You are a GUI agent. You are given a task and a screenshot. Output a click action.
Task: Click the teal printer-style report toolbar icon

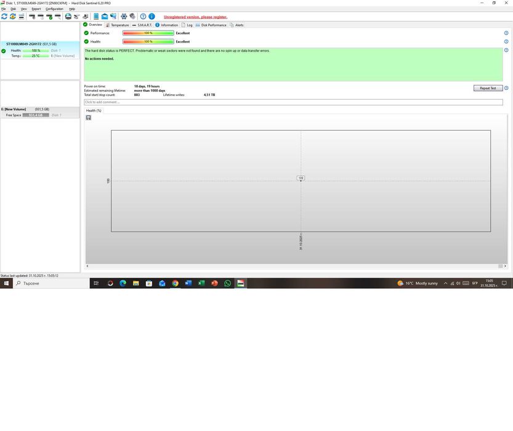point(68,17)
